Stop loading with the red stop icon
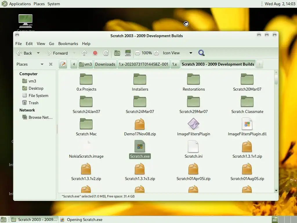 point(95,53)
